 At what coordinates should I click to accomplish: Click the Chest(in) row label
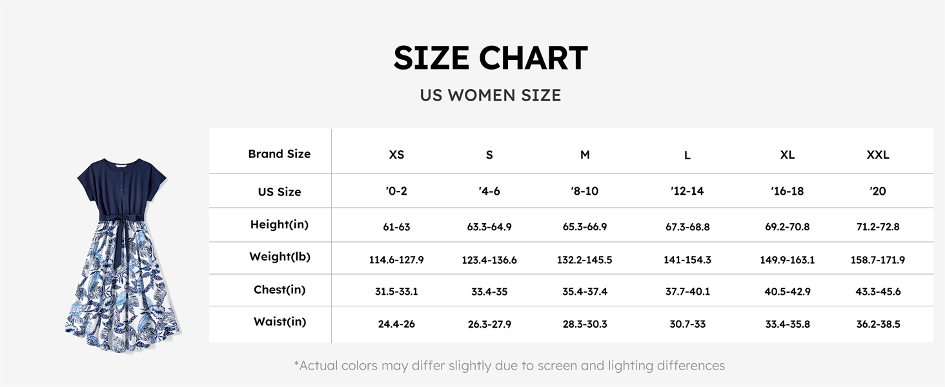pos(279,290)
